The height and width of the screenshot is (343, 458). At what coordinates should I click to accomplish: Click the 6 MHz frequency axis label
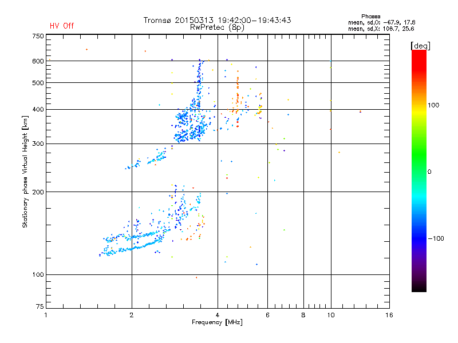point(267,315)
